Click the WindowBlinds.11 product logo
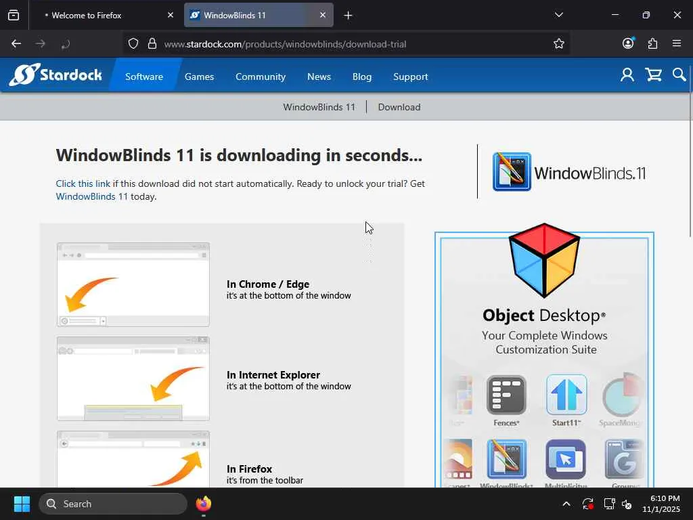The height and width of the screenshot is (520, 693). point(569,172)
